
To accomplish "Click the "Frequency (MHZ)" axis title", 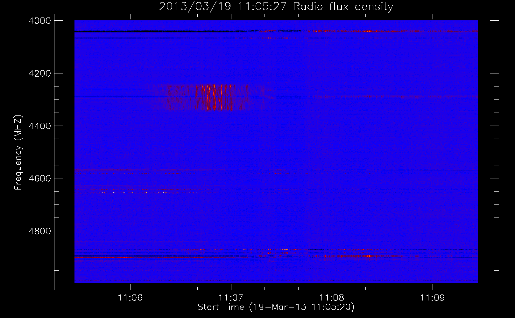I will 18,153.
